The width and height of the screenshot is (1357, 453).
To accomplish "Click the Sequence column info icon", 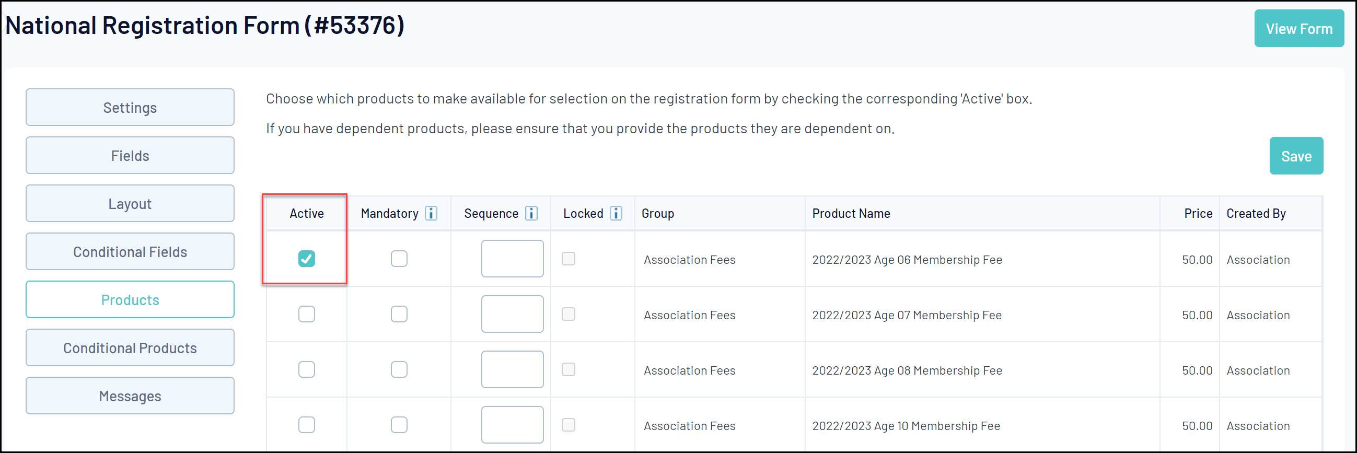I will tap(531, 213).
